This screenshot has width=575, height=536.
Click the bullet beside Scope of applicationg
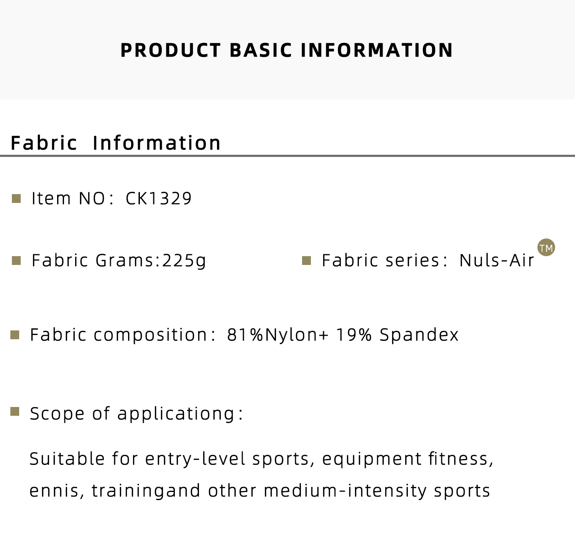pyautogui.click(x=15, y=412)
